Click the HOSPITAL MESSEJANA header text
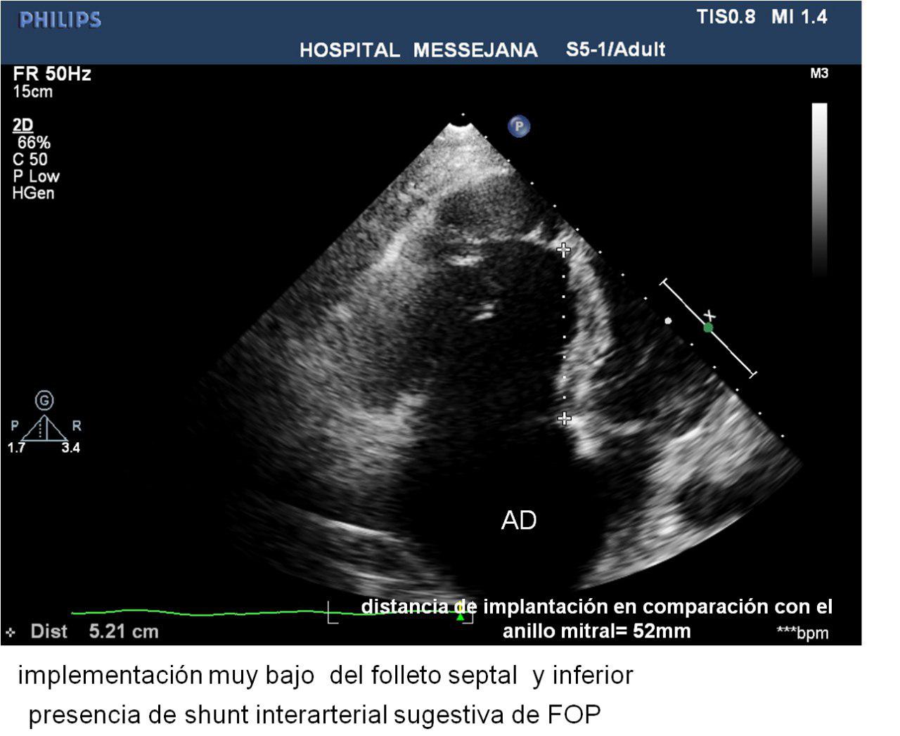 click(418, 50)
